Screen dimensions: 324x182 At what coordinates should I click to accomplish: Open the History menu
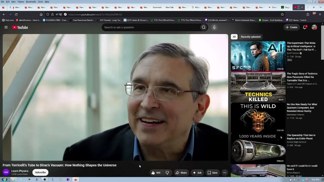pyautogui.click(x=21, y=2)
